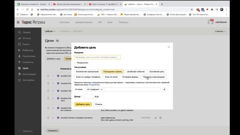
Task: Click the Название goal name input field
Action: pos(97,57)
